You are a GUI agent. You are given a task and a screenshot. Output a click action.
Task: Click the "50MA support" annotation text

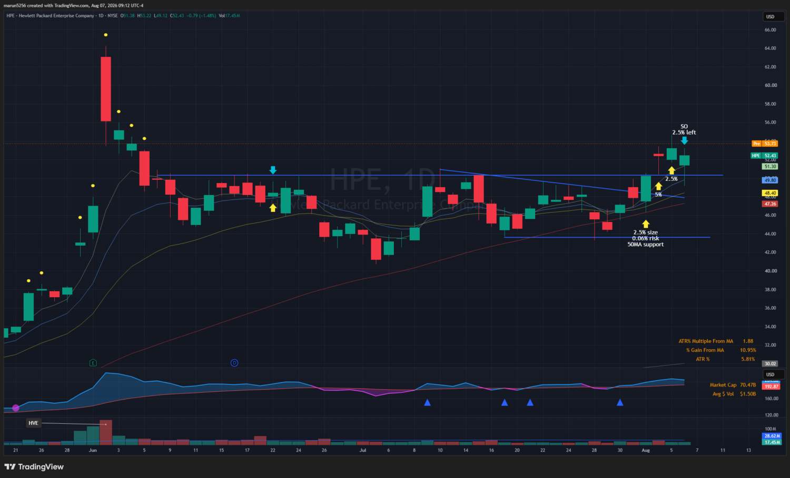tap(646, 245)
